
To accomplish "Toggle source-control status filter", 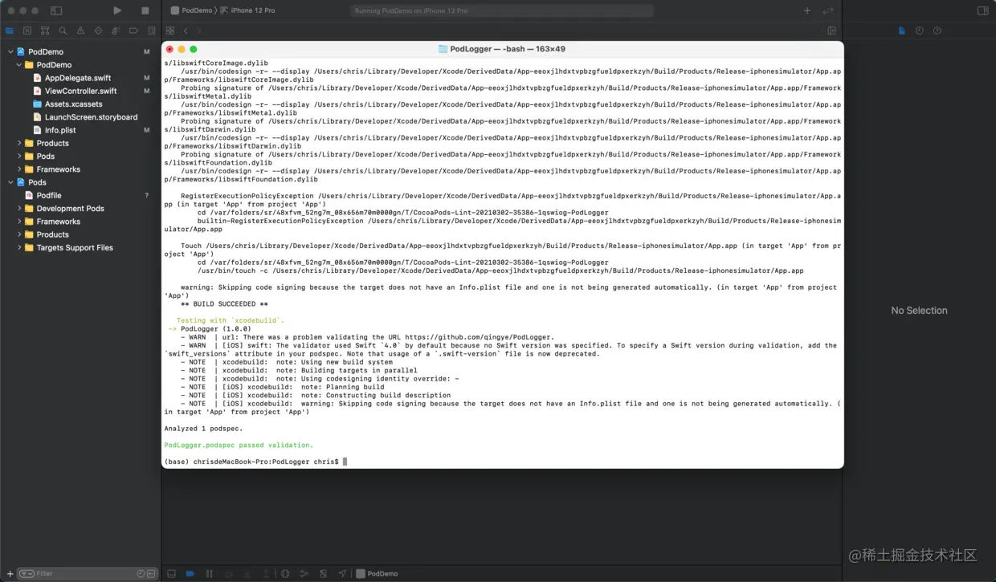I will point(151,573).
